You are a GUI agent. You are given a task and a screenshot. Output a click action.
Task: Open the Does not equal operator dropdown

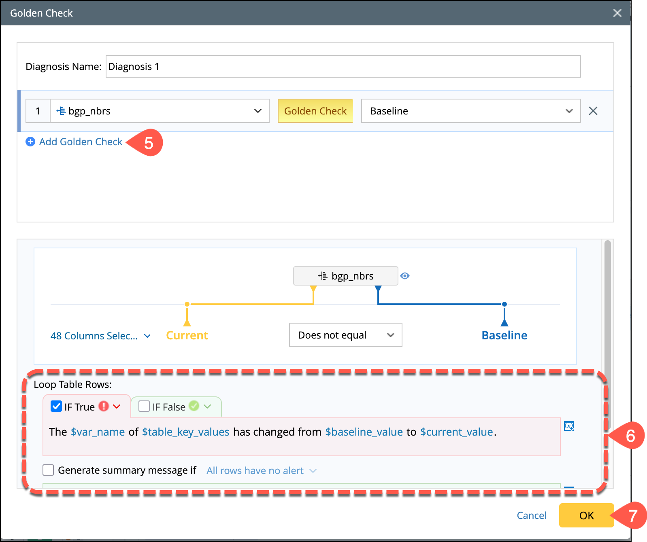coord(346,335)
